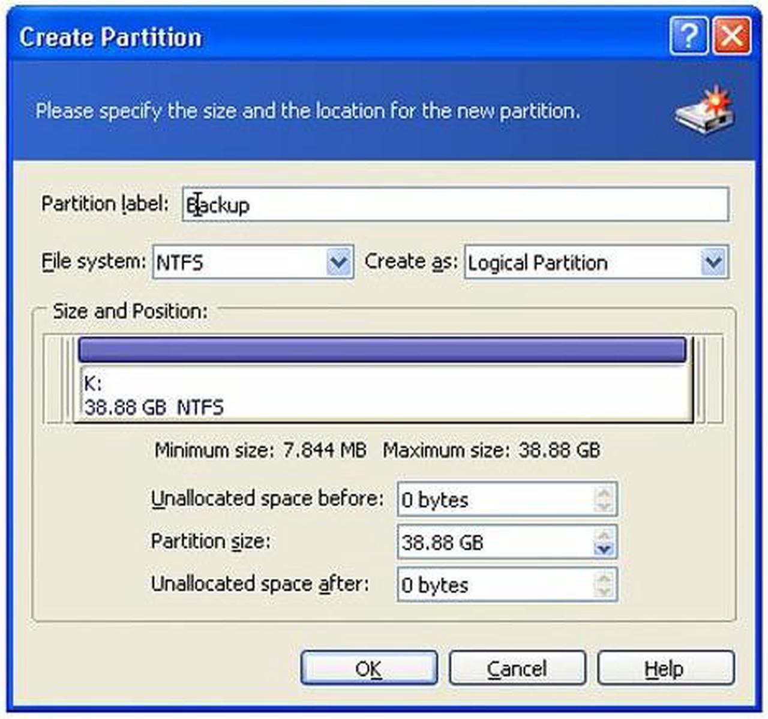768x719 pixels.
Task: Decrease Partition size with down arrow
Action: point(604,550)
